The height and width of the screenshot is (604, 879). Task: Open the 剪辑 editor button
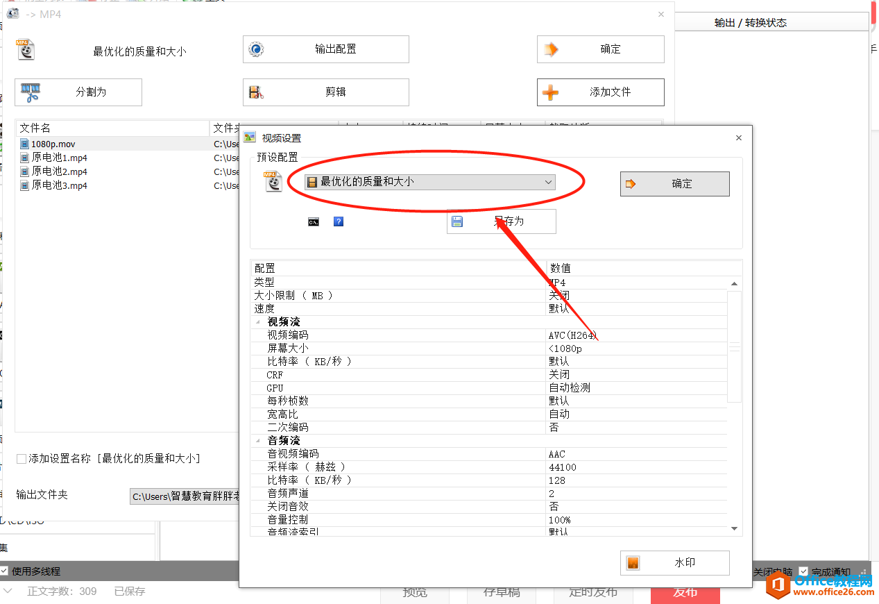click(x=326, y=92)
